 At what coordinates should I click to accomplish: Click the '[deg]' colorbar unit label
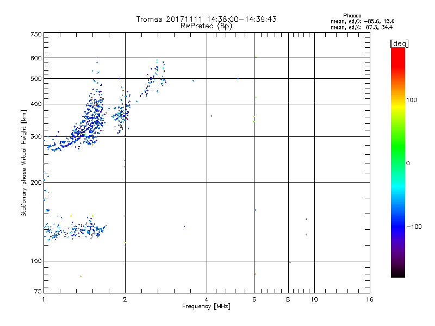point(399,43)
